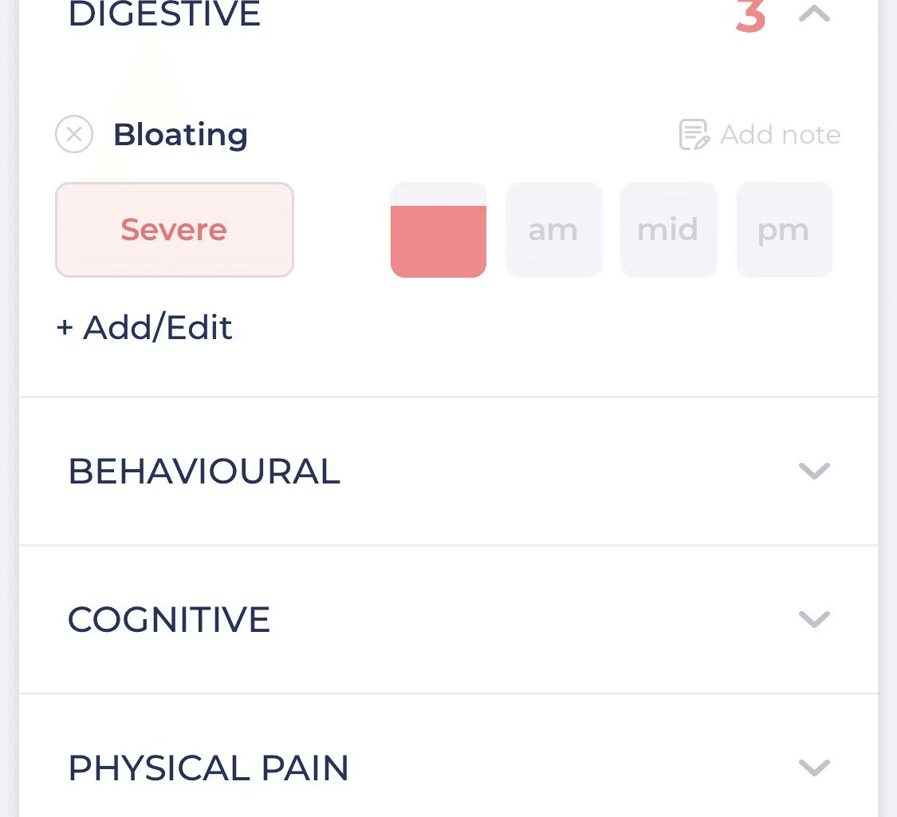Remove the Bloating symptom with the X icon
This screenshot has width=897, height=817.
coord(74,135)
